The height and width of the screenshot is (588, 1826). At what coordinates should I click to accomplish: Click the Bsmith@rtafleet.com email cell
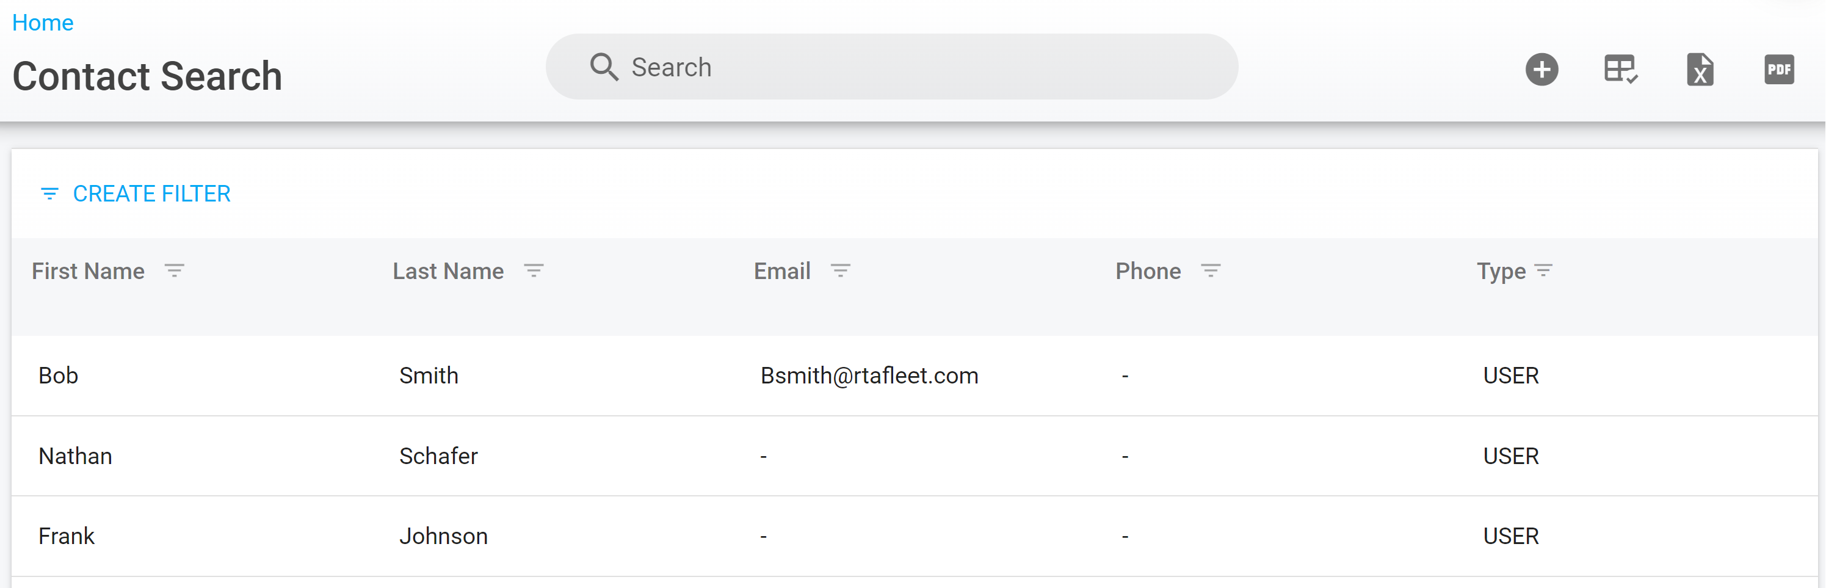pyautogui.click(x=869, y=376)
